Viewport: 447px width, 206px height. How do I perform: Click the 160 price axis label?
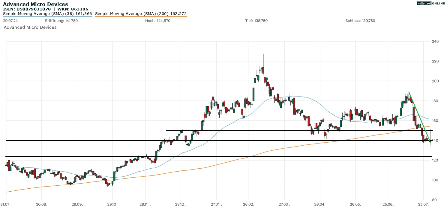click(436, 121)
